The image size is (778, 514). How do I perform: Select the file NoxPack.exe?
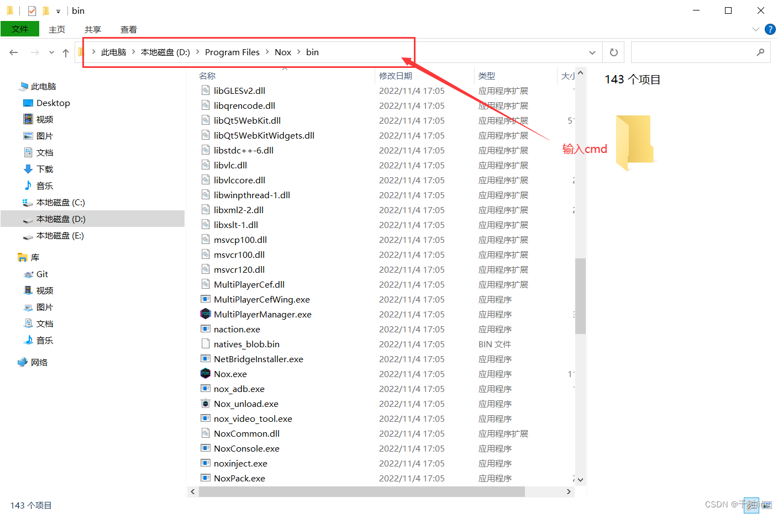(239, 478)
